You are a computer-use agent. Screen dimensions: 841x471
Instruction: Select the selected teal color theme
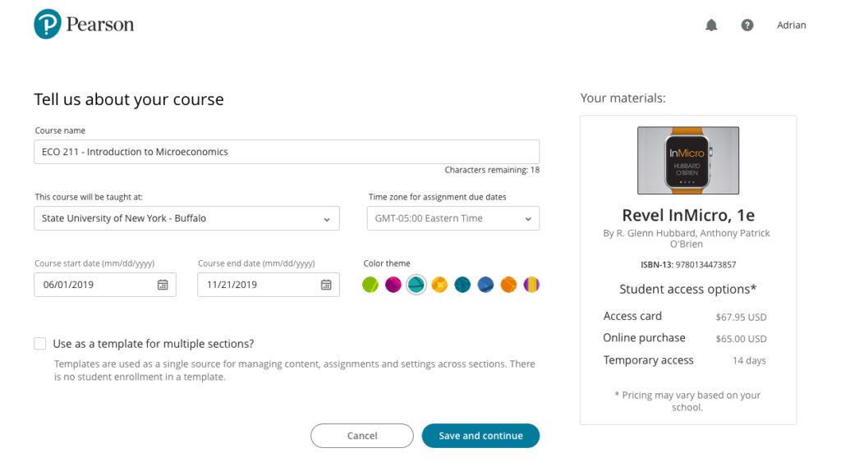[x=416, y=285]
